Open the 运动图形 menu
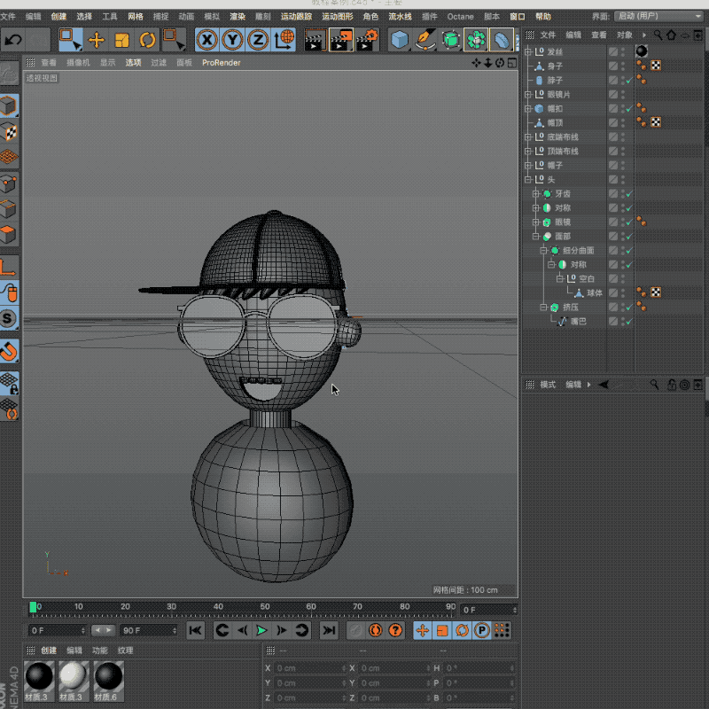 pyautogui.click(x=336, y=17)
